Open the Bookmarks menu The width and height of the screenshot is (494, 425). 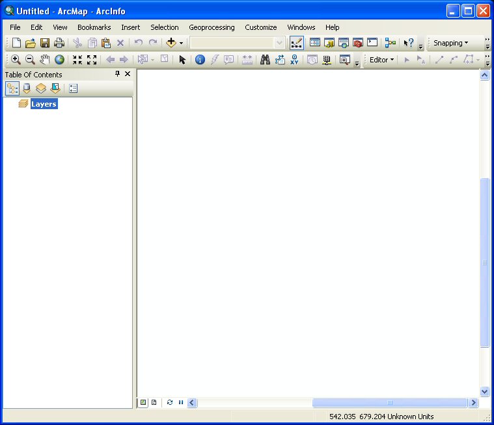(94, 27)
